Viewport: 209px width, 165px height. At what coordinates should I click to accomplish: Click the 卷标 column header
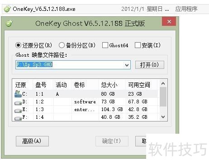(x=79, y=85)
